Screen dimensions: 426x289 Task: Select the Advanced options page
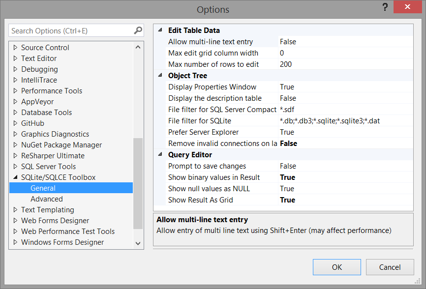click(47, 199)
